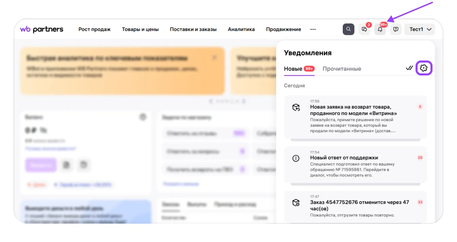Click the support reply info icon
This screenshot has width=457, height=242.
pyautogui.click(x=296, y=158)
